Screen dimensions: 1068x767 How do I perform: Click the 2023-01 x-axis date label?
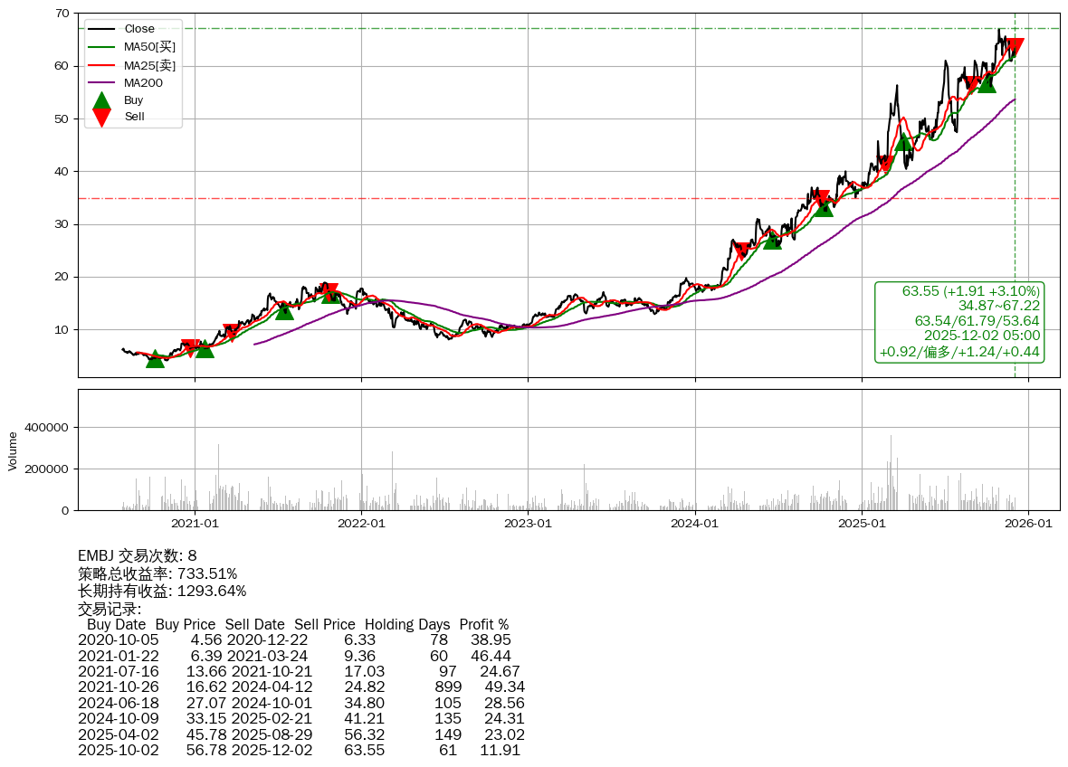528,523
